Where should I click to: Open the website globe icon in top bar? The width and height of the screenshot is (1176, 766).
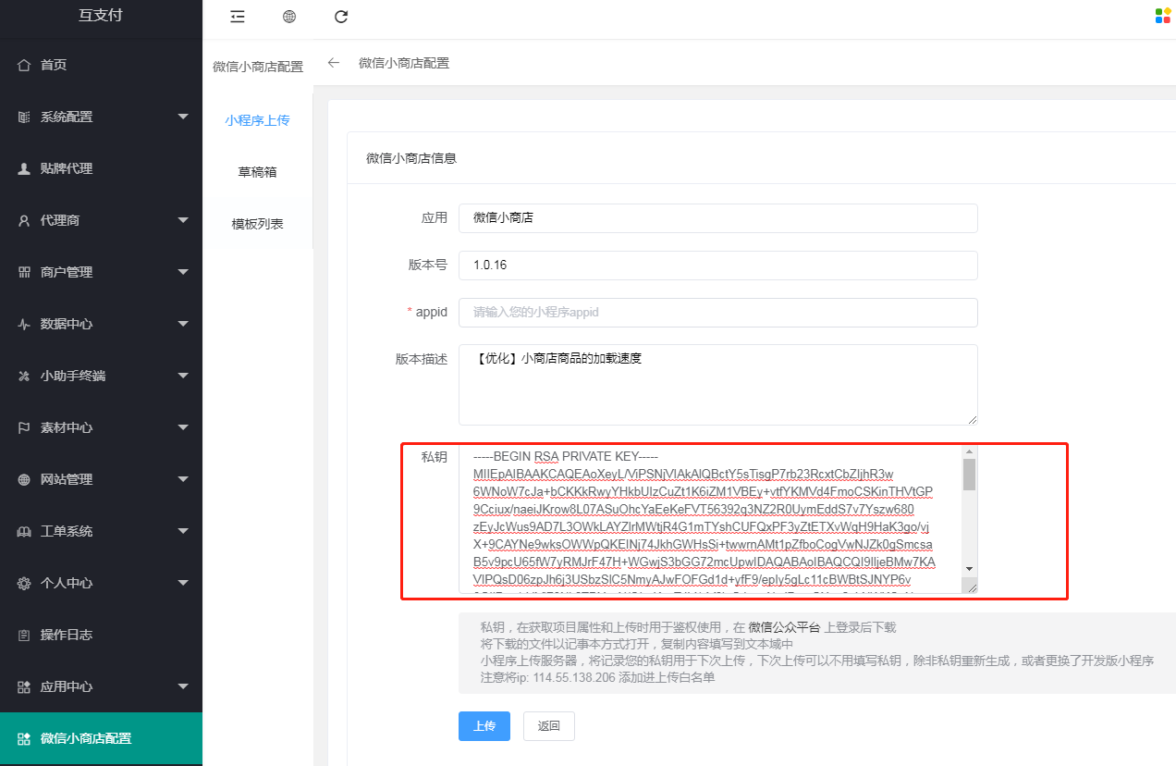(x=289, y=16)
